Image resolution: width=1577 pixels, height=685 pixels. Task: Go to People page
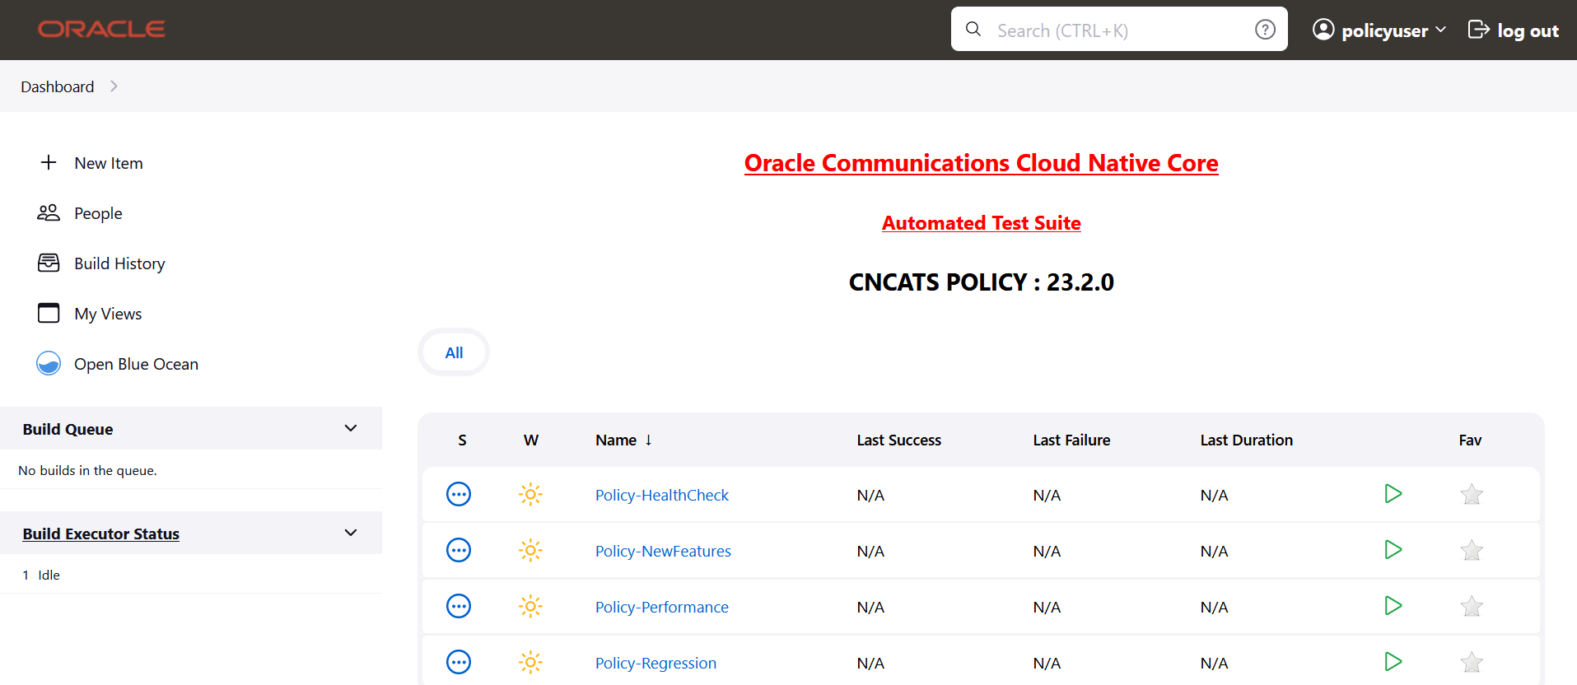click(98, 213)
